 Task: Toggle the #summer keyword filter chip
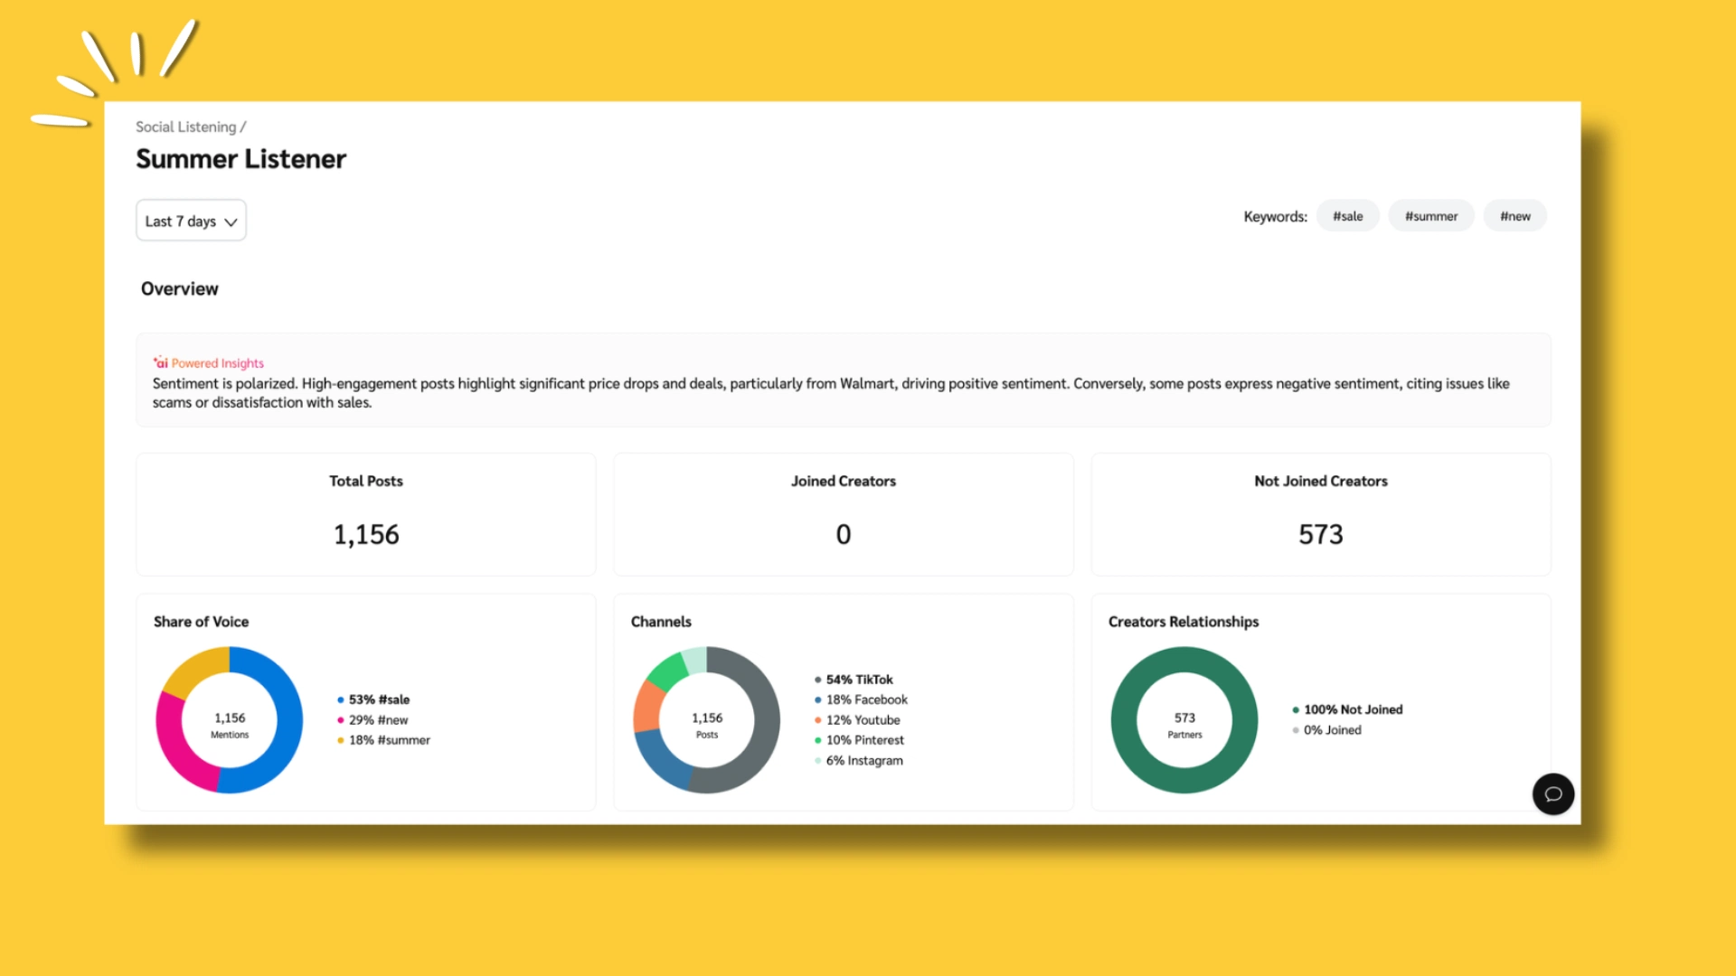pos(1430,215)
